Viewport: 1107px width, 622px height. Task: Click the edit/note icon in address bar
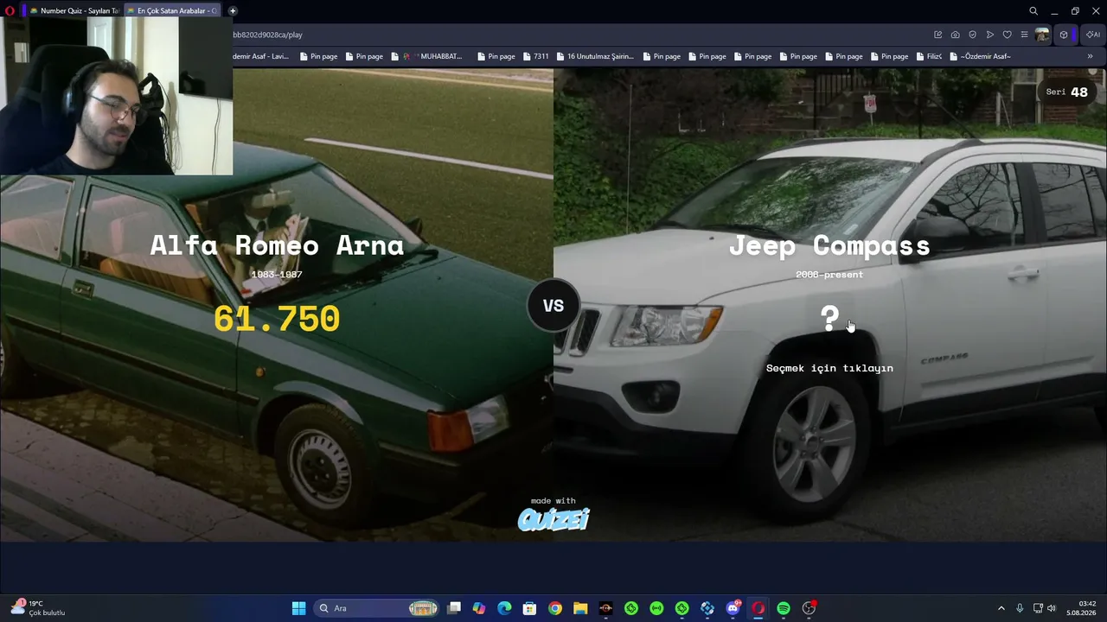point(938,35)
